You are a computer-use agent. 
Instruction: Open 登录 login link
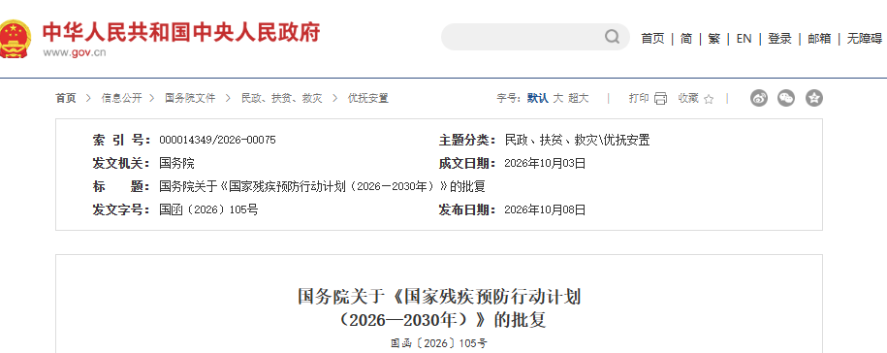point(779,39)
